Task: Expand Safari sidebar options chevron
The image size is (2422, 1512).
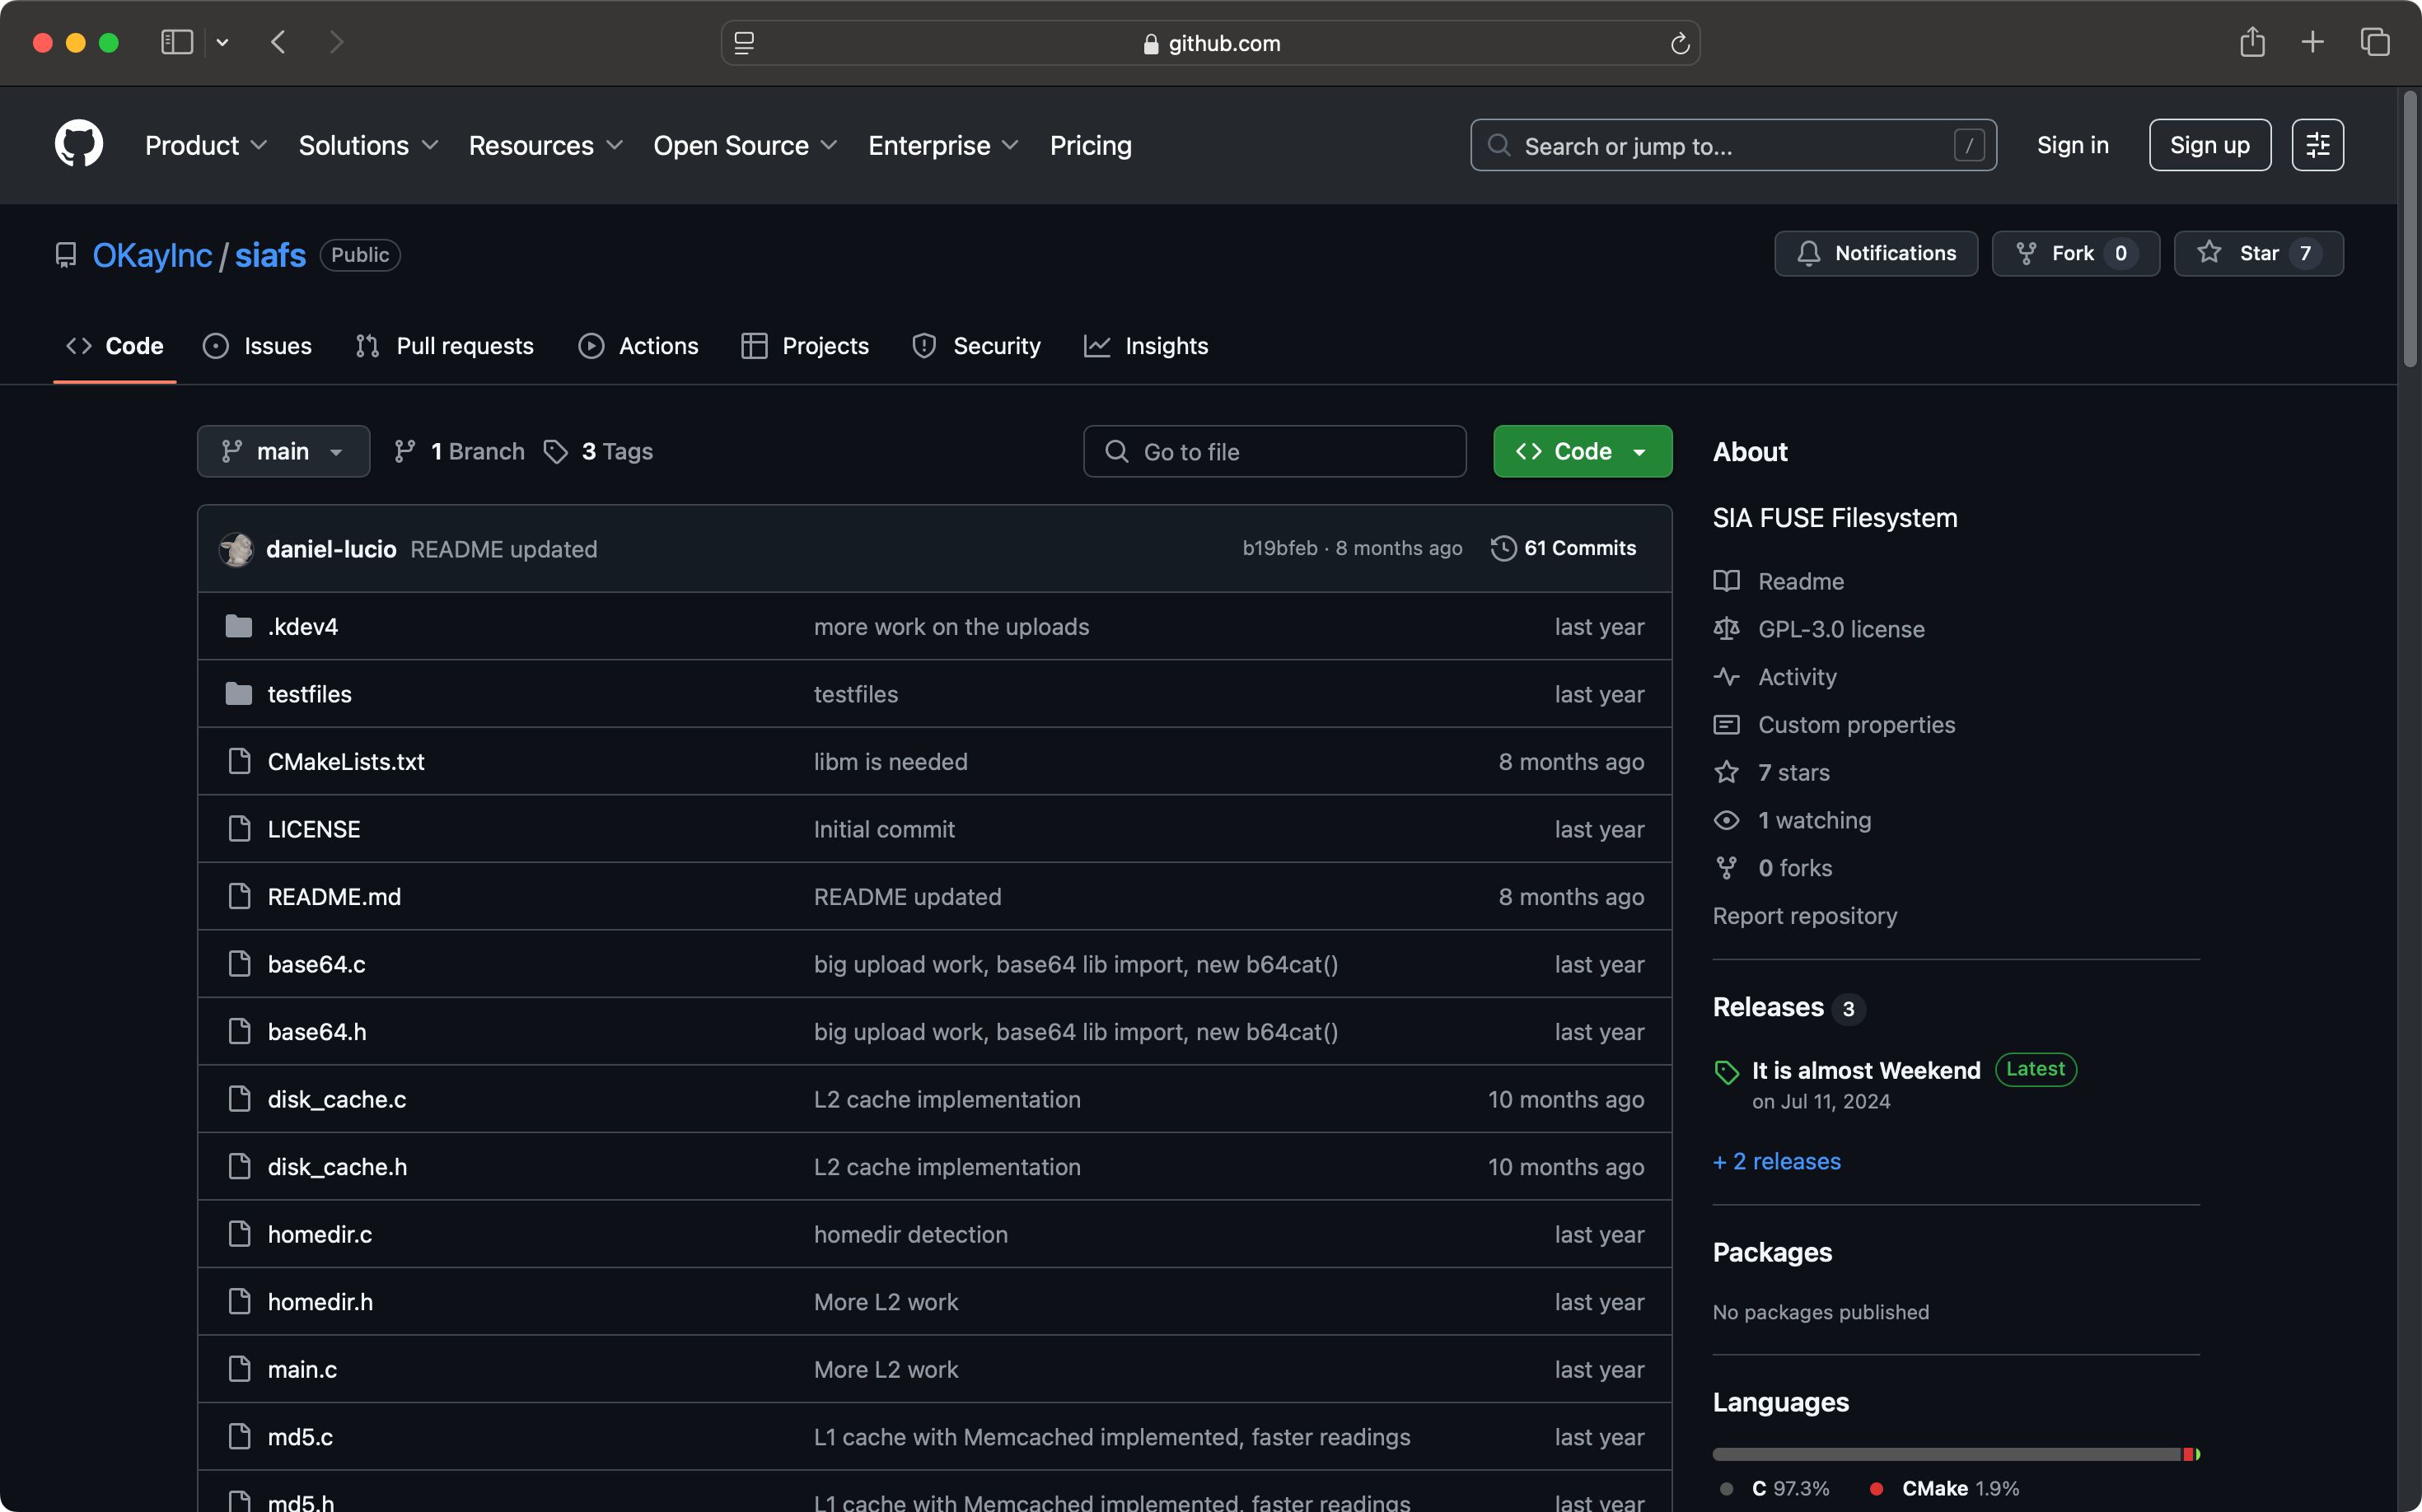Action: coord(222,43)
